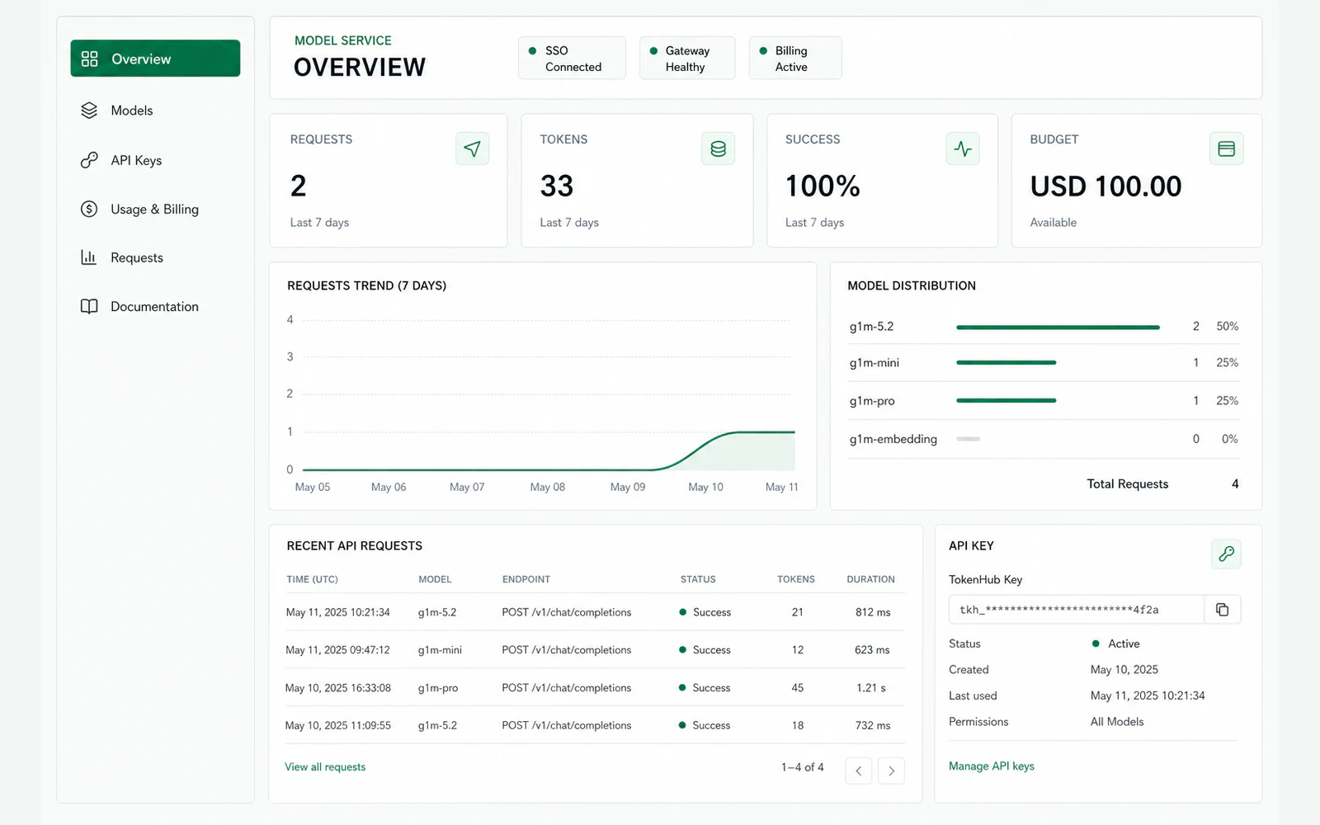Click the g1m-embedding label in distribution
This screenshot has height=825, width=1320.
pyautogui.click(x=893, y=439)
